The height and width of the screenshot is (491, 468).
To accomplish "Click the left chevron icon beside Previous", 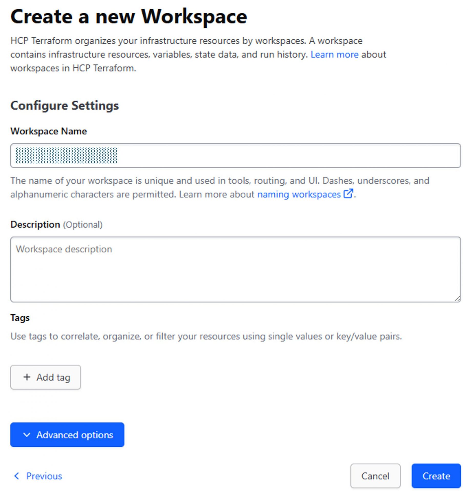I will pos(17,476).
